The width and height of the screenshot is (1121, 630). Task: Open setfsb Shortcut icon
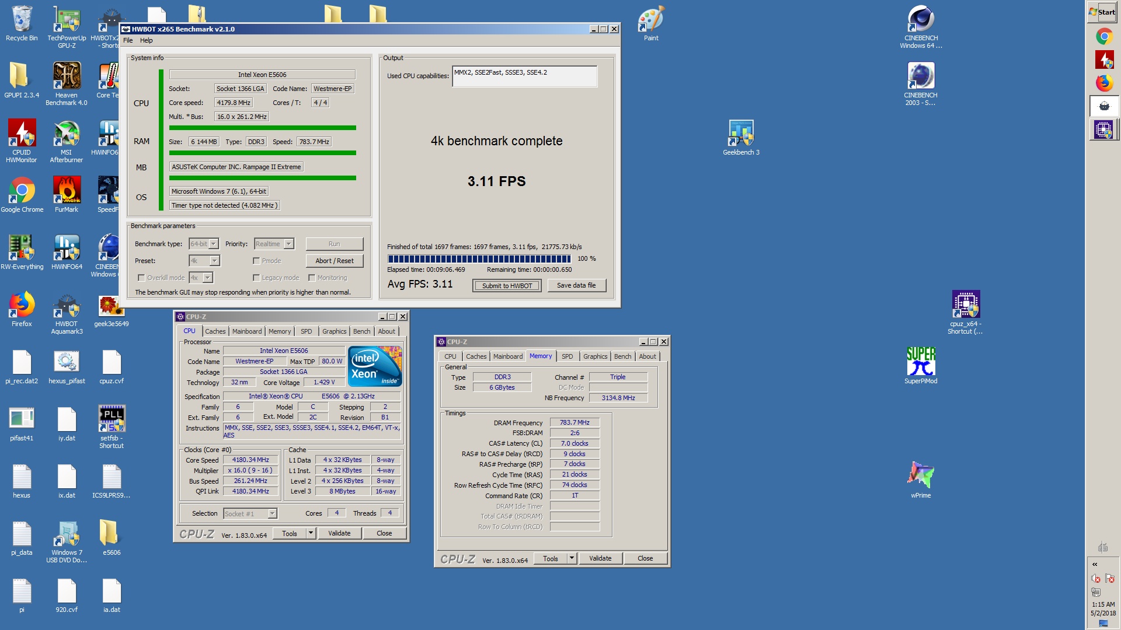click(112, 427)
